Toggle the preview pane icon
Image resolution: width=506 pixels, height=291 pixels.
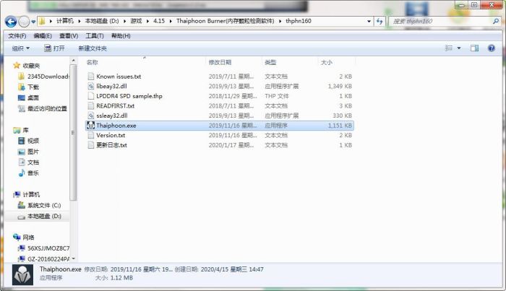(475, 48)
